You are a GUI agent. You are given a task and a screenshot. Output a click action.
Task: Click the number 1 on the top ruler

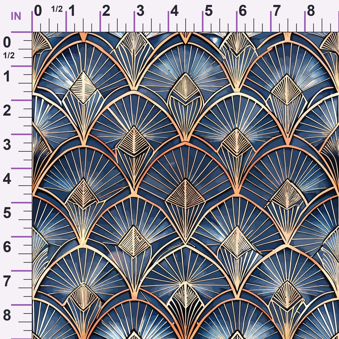click(x=72, y=11)
